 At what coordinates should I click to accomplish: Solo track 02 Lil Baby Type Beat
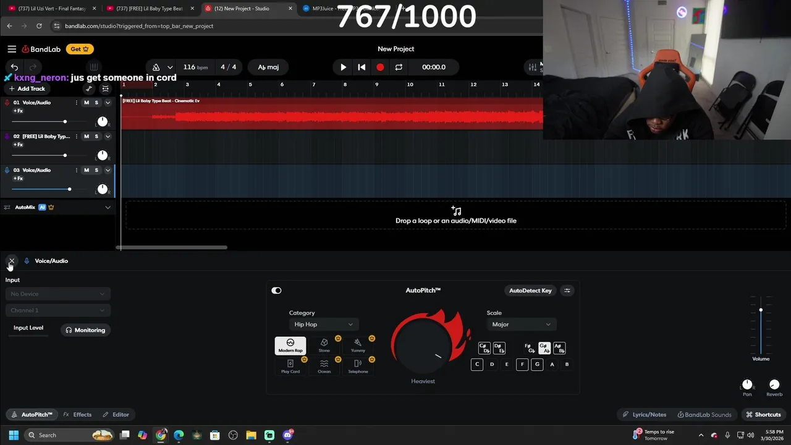(96, 136)
